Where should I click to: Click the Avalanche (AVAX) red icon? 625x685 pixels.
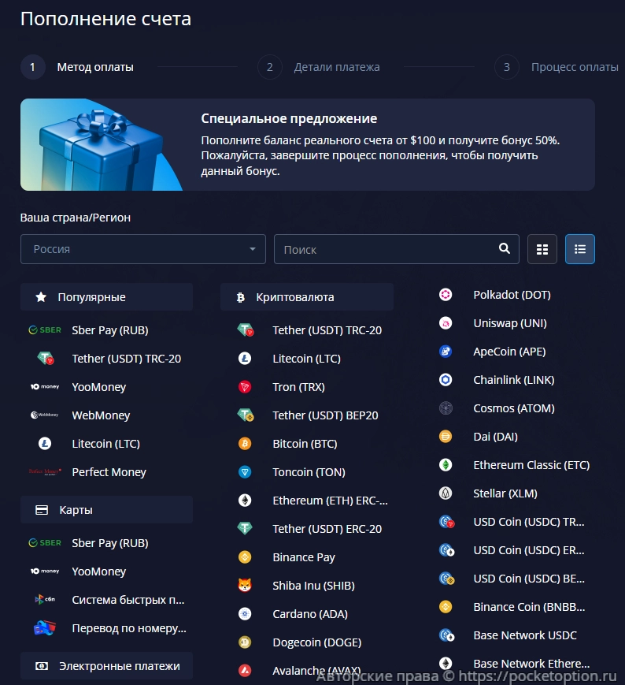(x=245, y=670)
